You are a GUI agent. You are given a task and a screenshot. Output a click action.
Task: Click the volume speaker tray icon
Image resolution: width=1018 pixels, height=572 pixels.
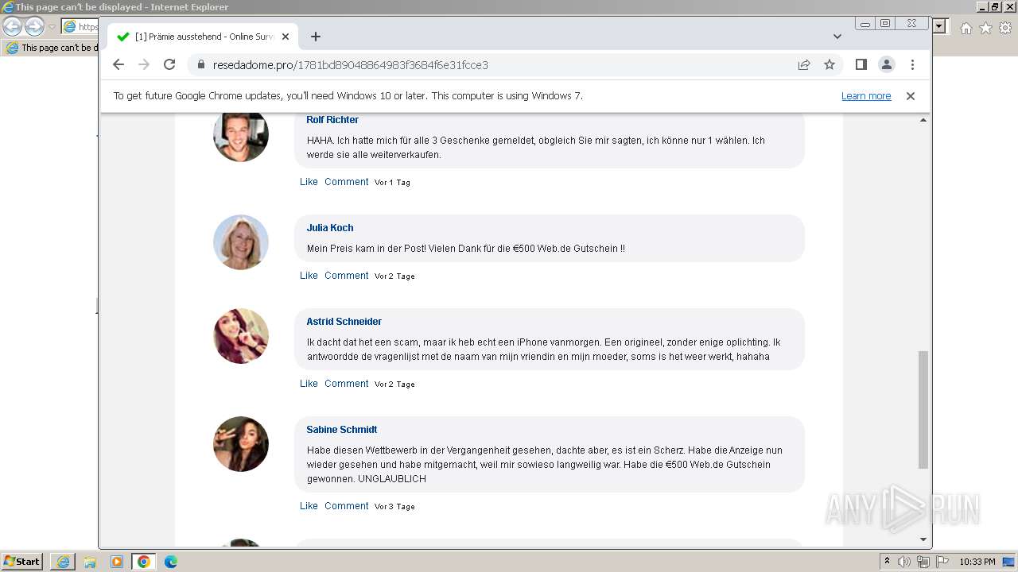pyautogui.click(x=904, y=562)
